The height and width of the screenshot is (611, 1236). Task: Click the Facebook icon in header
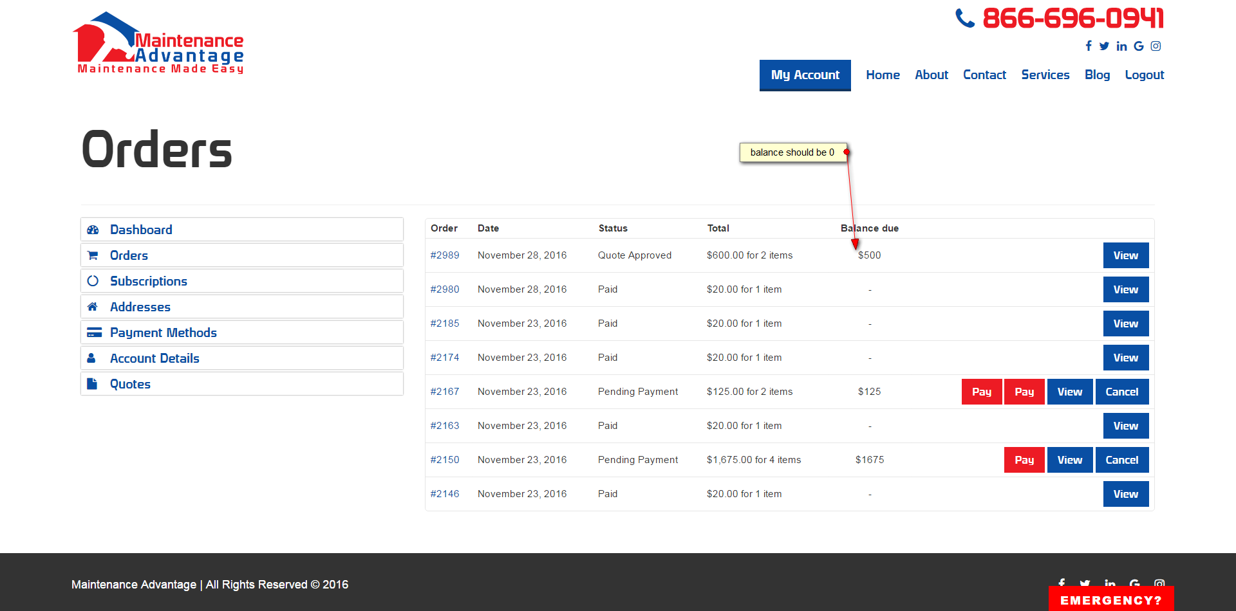click(x=1089, y=46)
